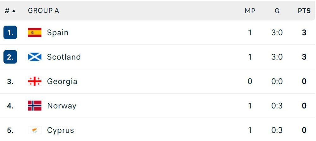Click Norway's 0:3 goal score

(277, 106)
